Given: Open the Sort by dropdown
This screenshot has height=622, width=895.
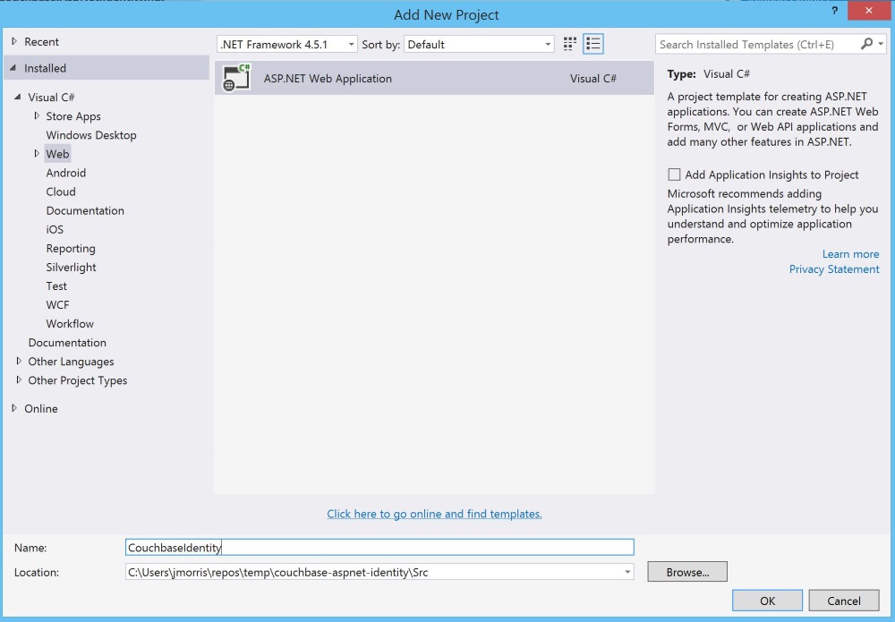Looking at the screenshot, I should click(x=479, y=44).
